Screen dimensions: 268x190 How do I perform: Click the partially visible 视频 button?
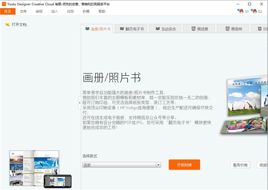(262, 165)
